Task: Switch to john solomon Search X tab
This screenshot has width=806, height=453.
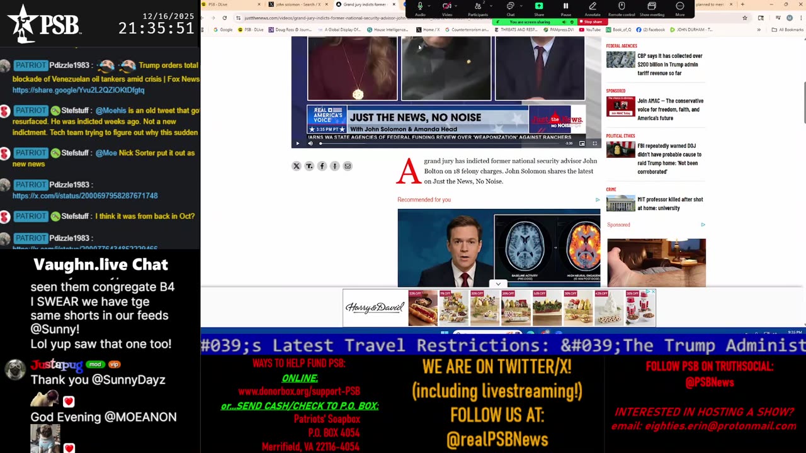Action: click(296, 4)
